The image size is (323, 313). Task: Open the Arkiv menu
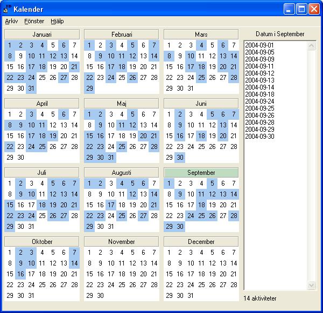pyautogui.click(x=11, y=21)
